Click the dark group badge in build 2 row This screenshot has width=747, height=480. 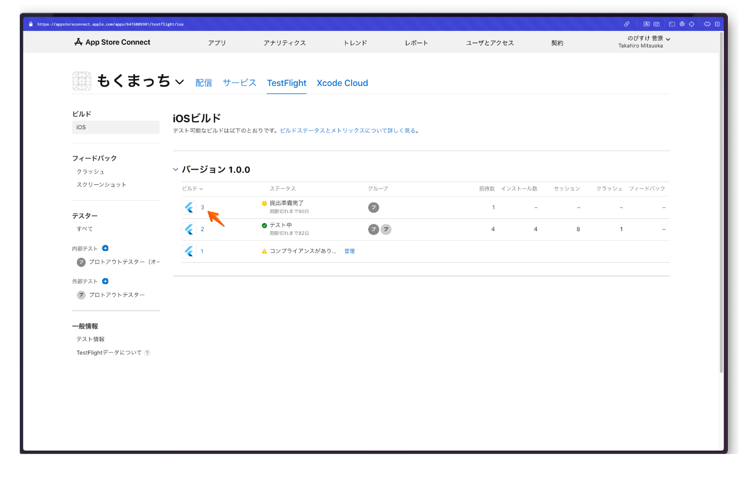point(373,229)
